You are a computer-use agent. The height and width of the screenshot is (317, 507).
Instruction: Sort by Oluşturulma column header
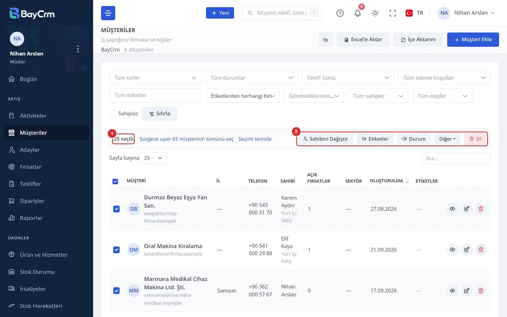click(389, 181)
